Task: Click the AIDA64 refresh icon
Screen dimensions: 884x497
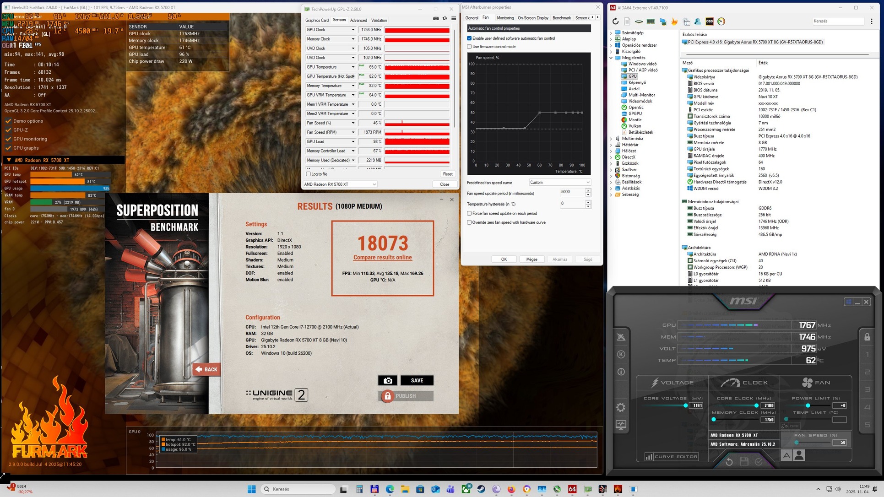Action: pos(615,22)
